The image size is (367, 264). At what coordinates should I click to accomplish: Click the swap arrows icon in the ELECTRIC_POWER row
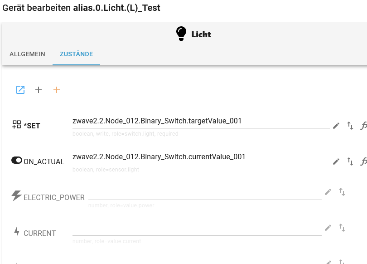[x=342, y=192]
